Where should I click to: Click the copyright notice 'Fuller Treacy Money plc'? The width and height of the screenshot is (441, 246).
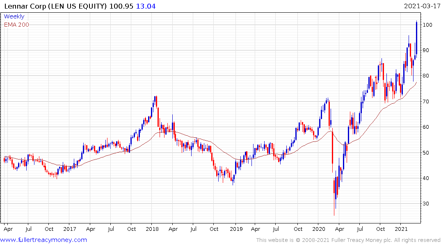pos(362,240)
